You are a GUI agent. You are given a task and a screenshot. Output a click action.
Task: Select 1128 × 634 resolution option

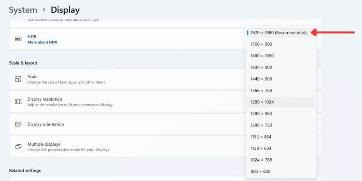281,148
